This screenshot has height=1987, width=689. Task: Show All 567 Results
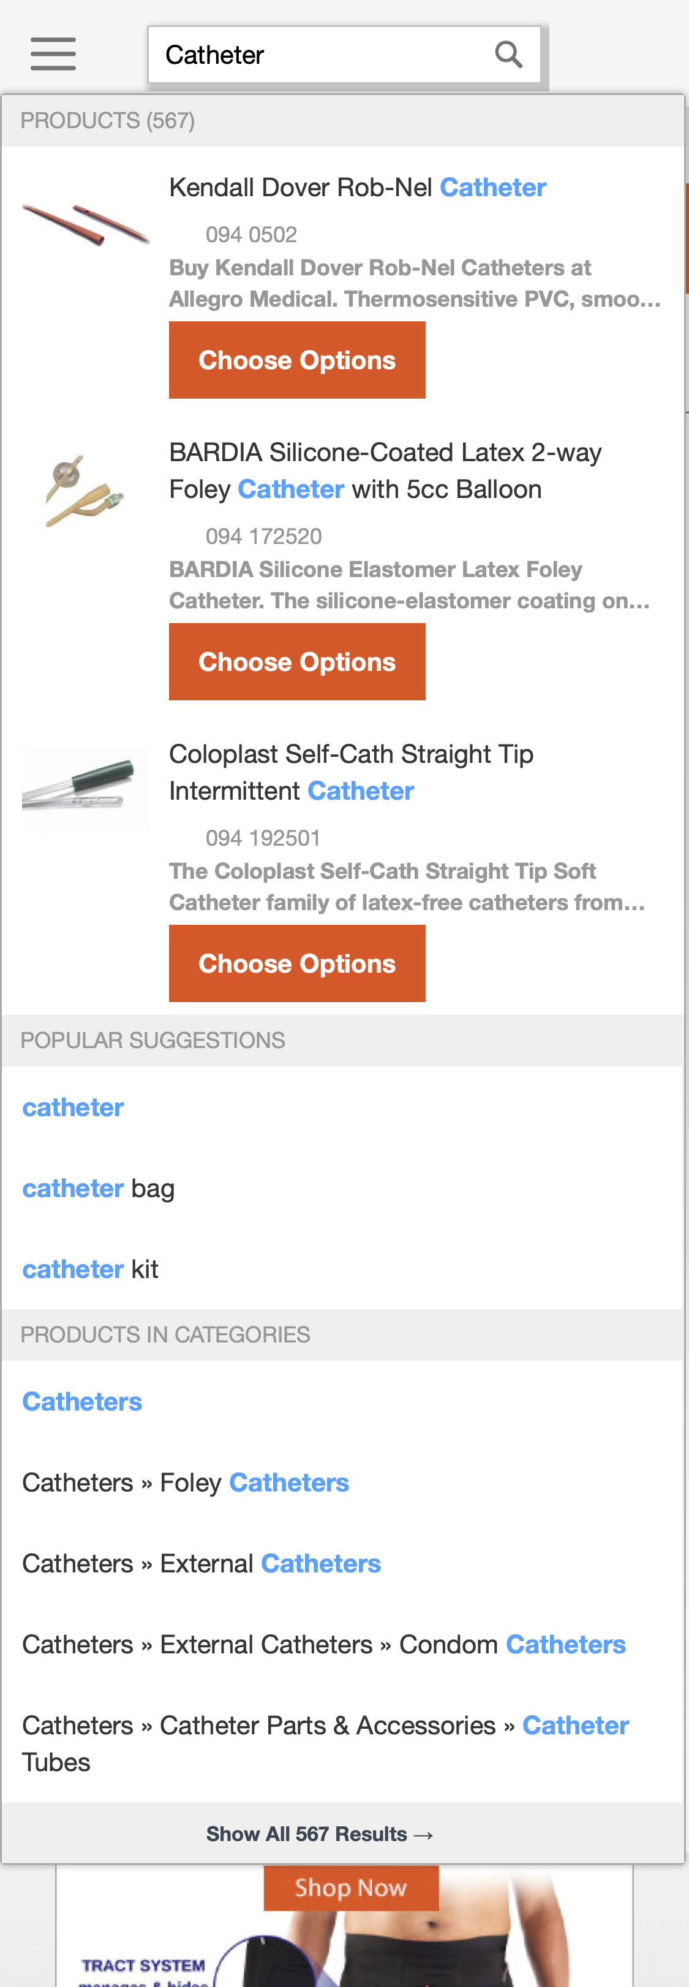[319, 1834]
